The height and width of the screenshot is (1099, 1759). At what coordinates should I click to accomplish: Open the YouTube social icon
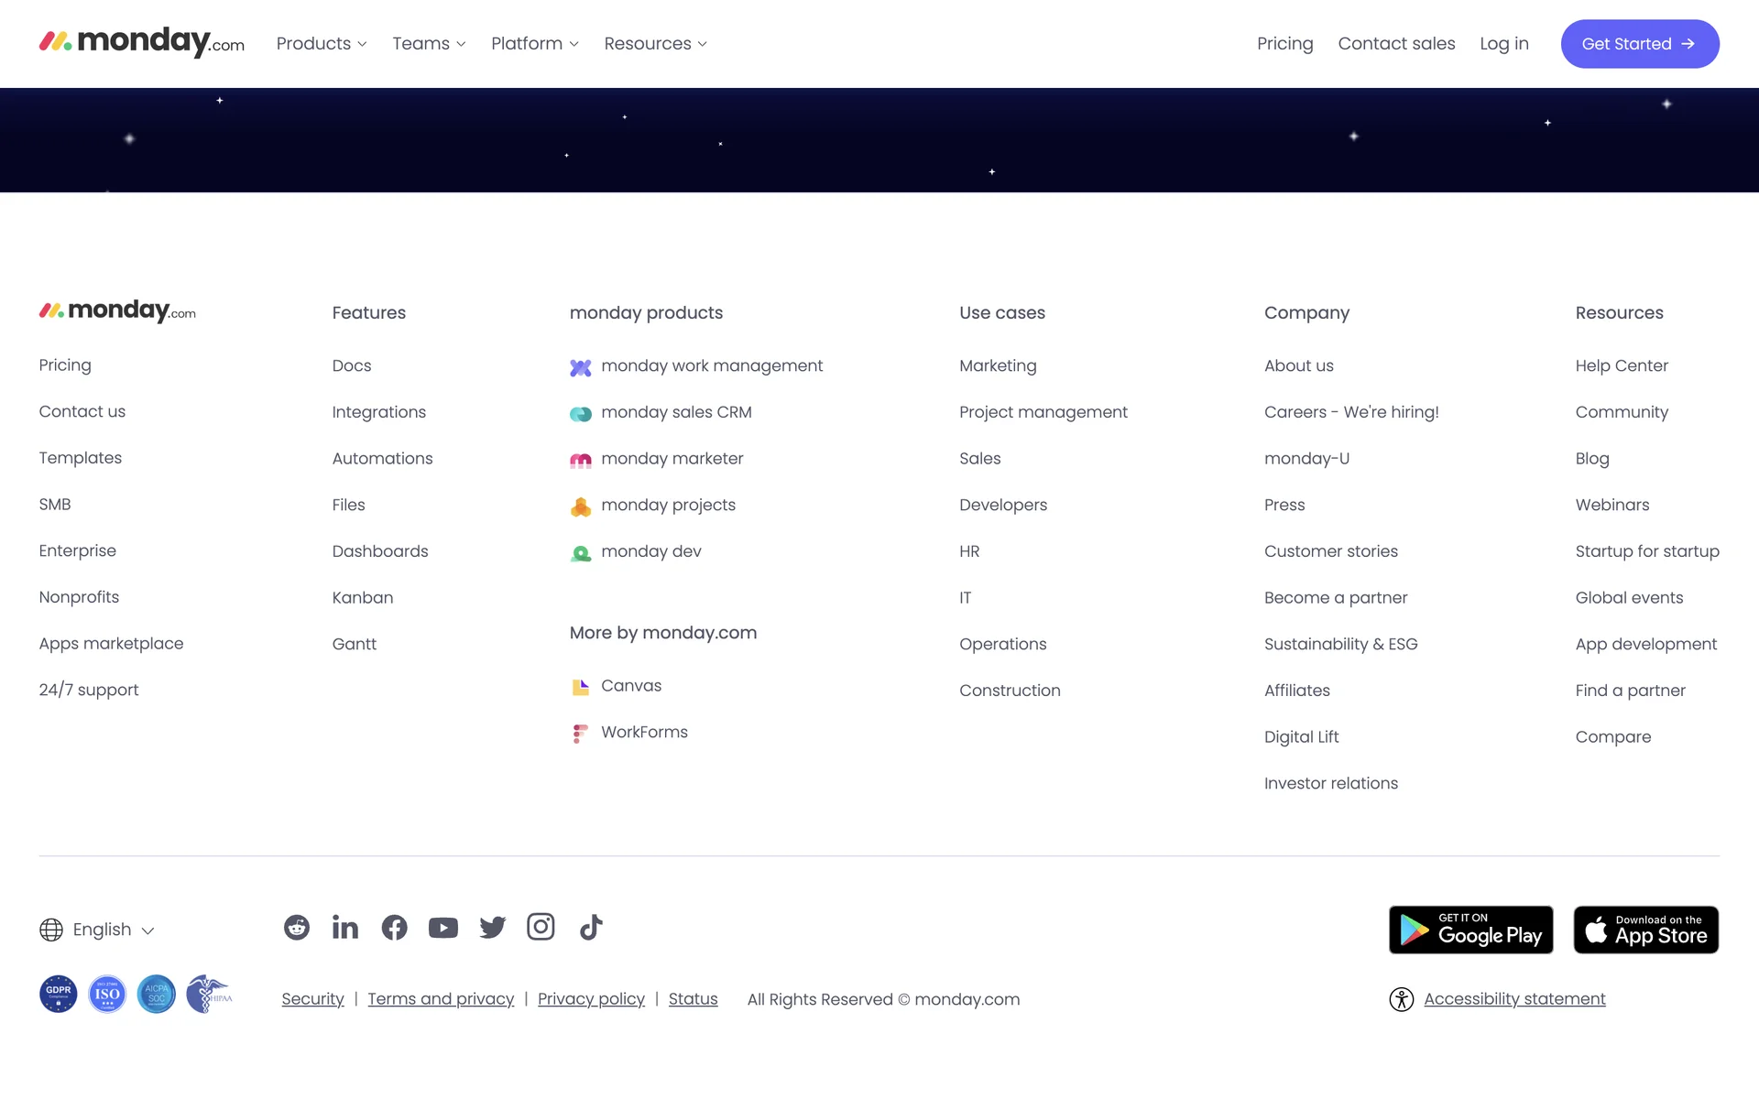[x=443, y=928]
